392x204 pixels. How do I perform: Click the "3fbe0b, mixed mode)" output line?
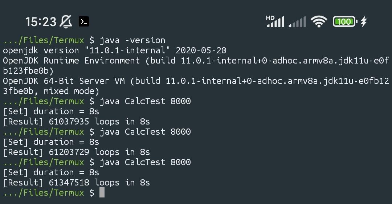click(x=51, y=91)
